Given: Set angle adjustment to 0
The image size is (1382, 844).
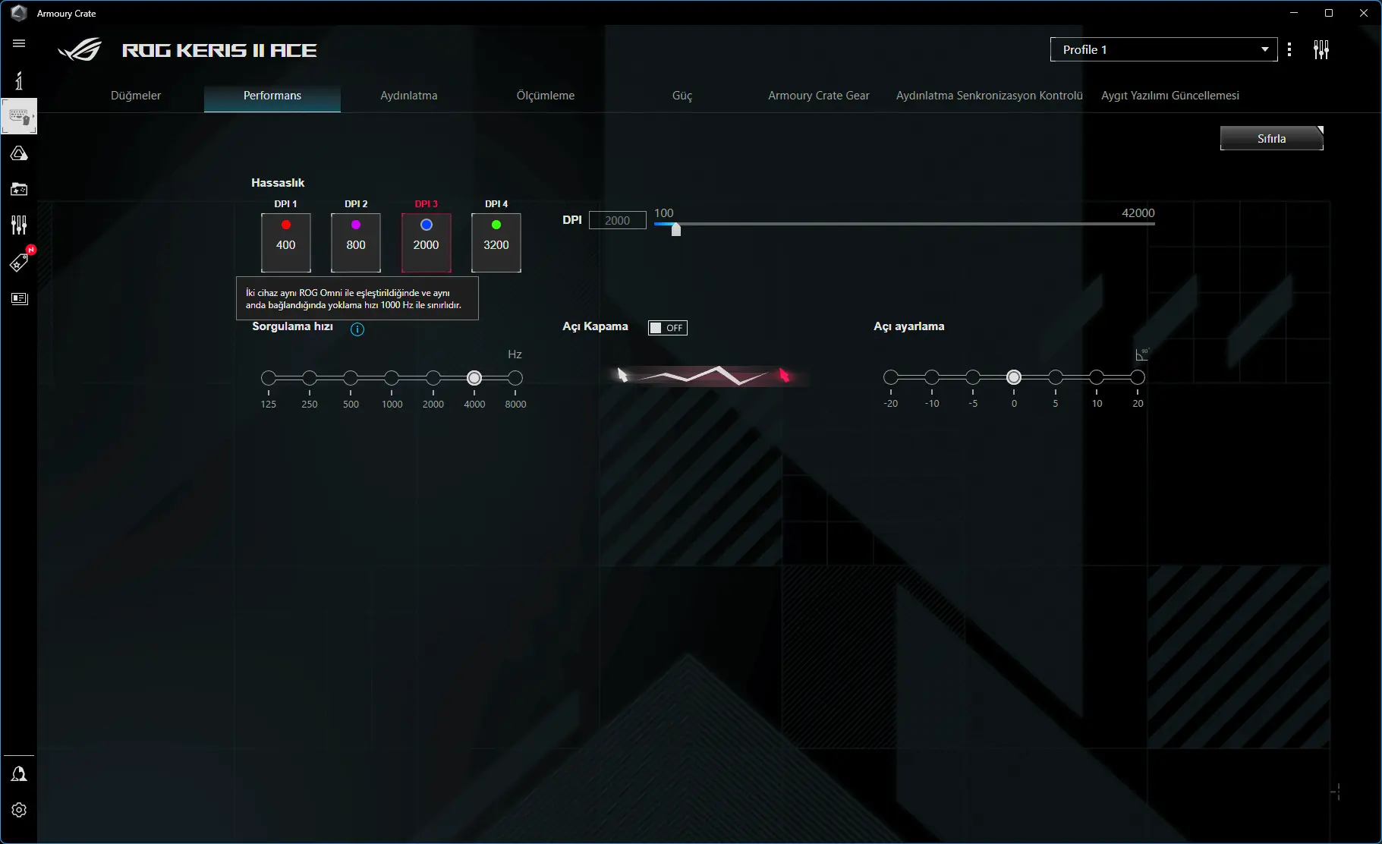Looking at the screenshot, I should tap(1014, 377).
